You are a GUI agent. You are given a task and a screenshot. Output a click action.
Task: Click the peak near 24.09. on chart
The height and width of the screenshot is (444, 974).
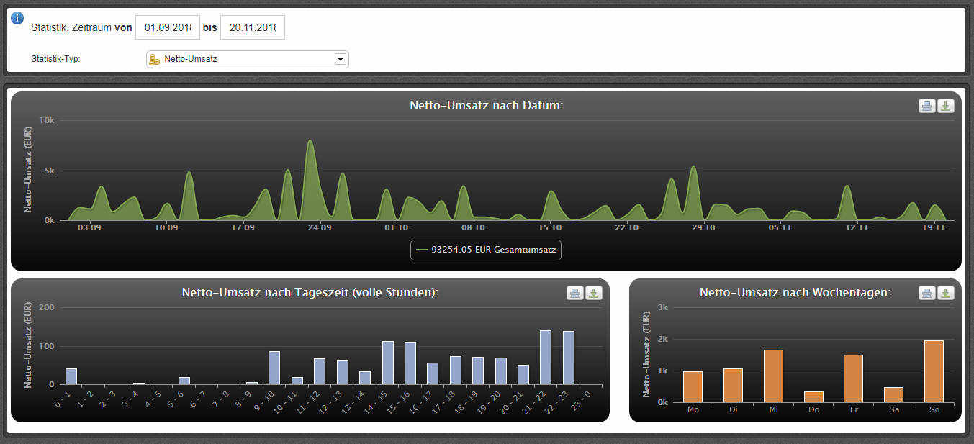[310, 142]
